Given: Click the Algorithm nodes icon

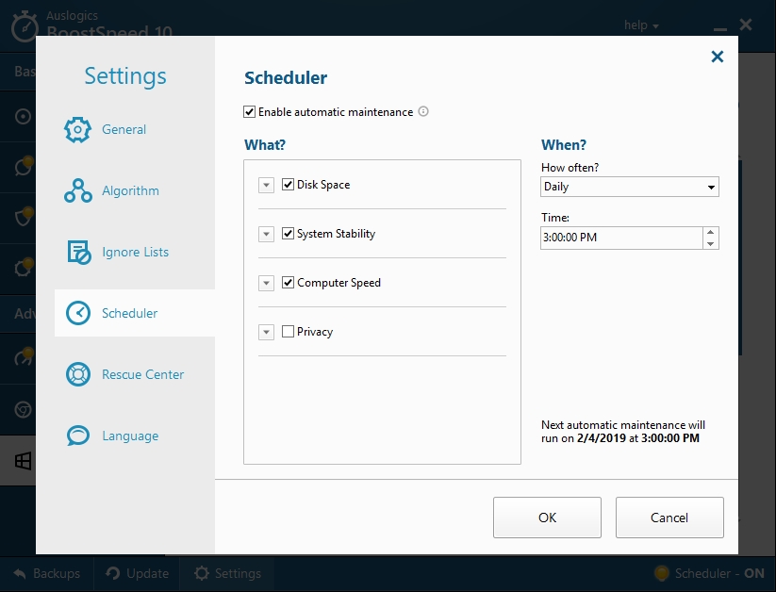Looking at the screenshot, I should (x=77, y=191).
